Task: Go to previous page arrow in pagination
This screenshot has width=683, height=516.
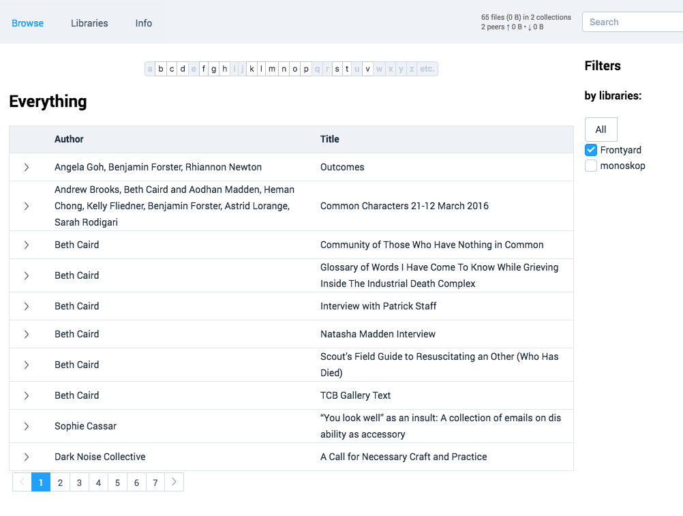Action: pyautogui.click(x=22, y=482)
